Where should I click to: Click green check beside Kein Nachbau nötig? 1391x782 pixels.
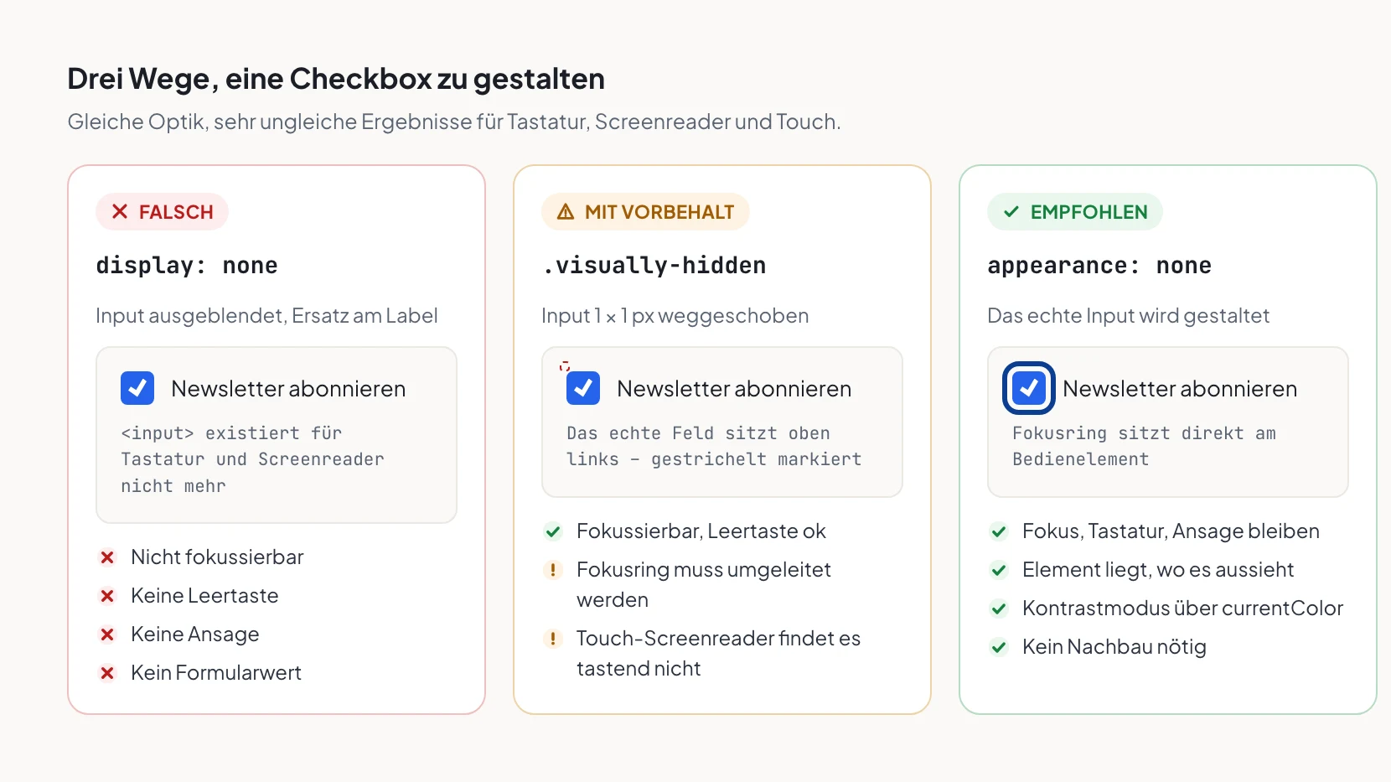coord(999,647)
